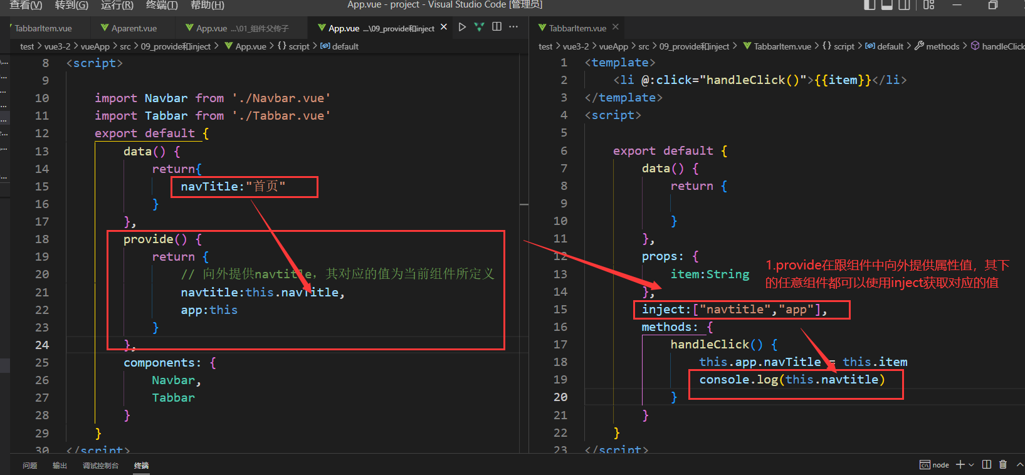Image resolution: width=1025 pixels, height=475 pixels.
Task: Select the node terminal instance
Action: point(934,465)
